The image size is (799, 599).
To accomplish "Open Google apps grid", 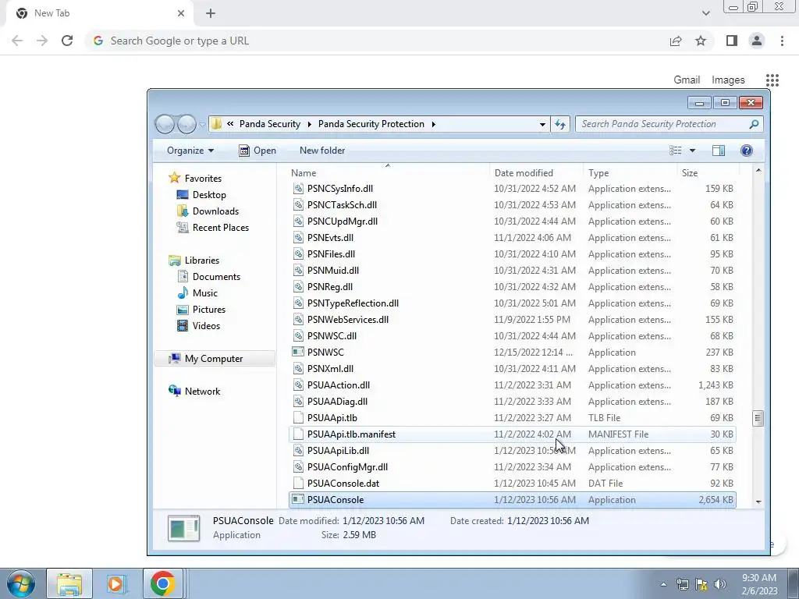I will click(772, 80).
